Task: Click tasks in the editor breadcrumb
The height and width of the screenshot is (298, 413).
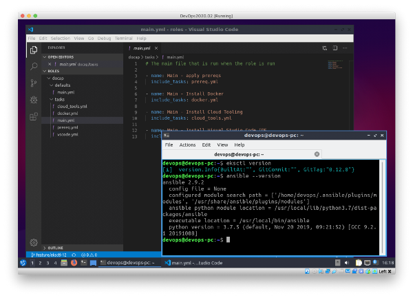Action: [149, 57]
